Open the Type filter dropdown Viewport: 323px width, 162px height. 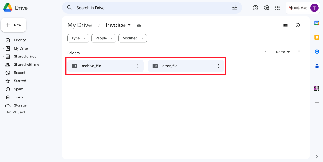point(78,38)
